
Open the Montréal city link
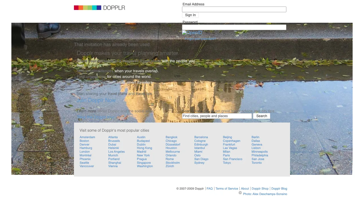[x=86, y=156]
